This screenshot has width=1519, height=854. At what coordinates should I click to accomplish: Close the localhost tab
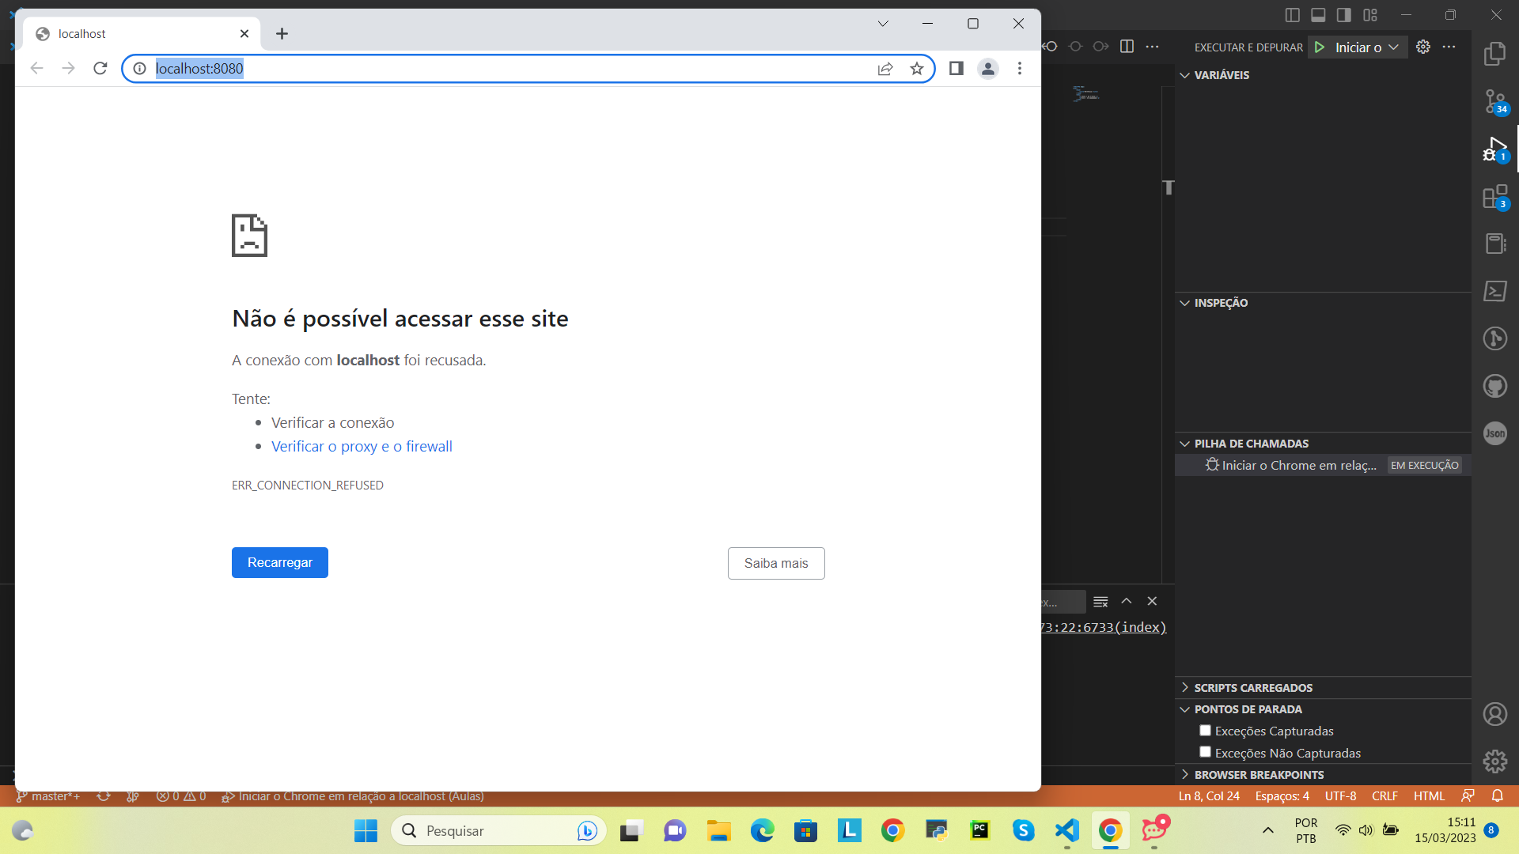pos(244,33)
